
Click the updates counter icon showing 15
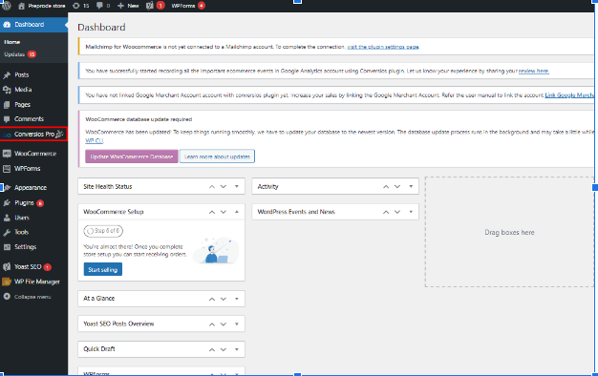(x=81, y=6)
